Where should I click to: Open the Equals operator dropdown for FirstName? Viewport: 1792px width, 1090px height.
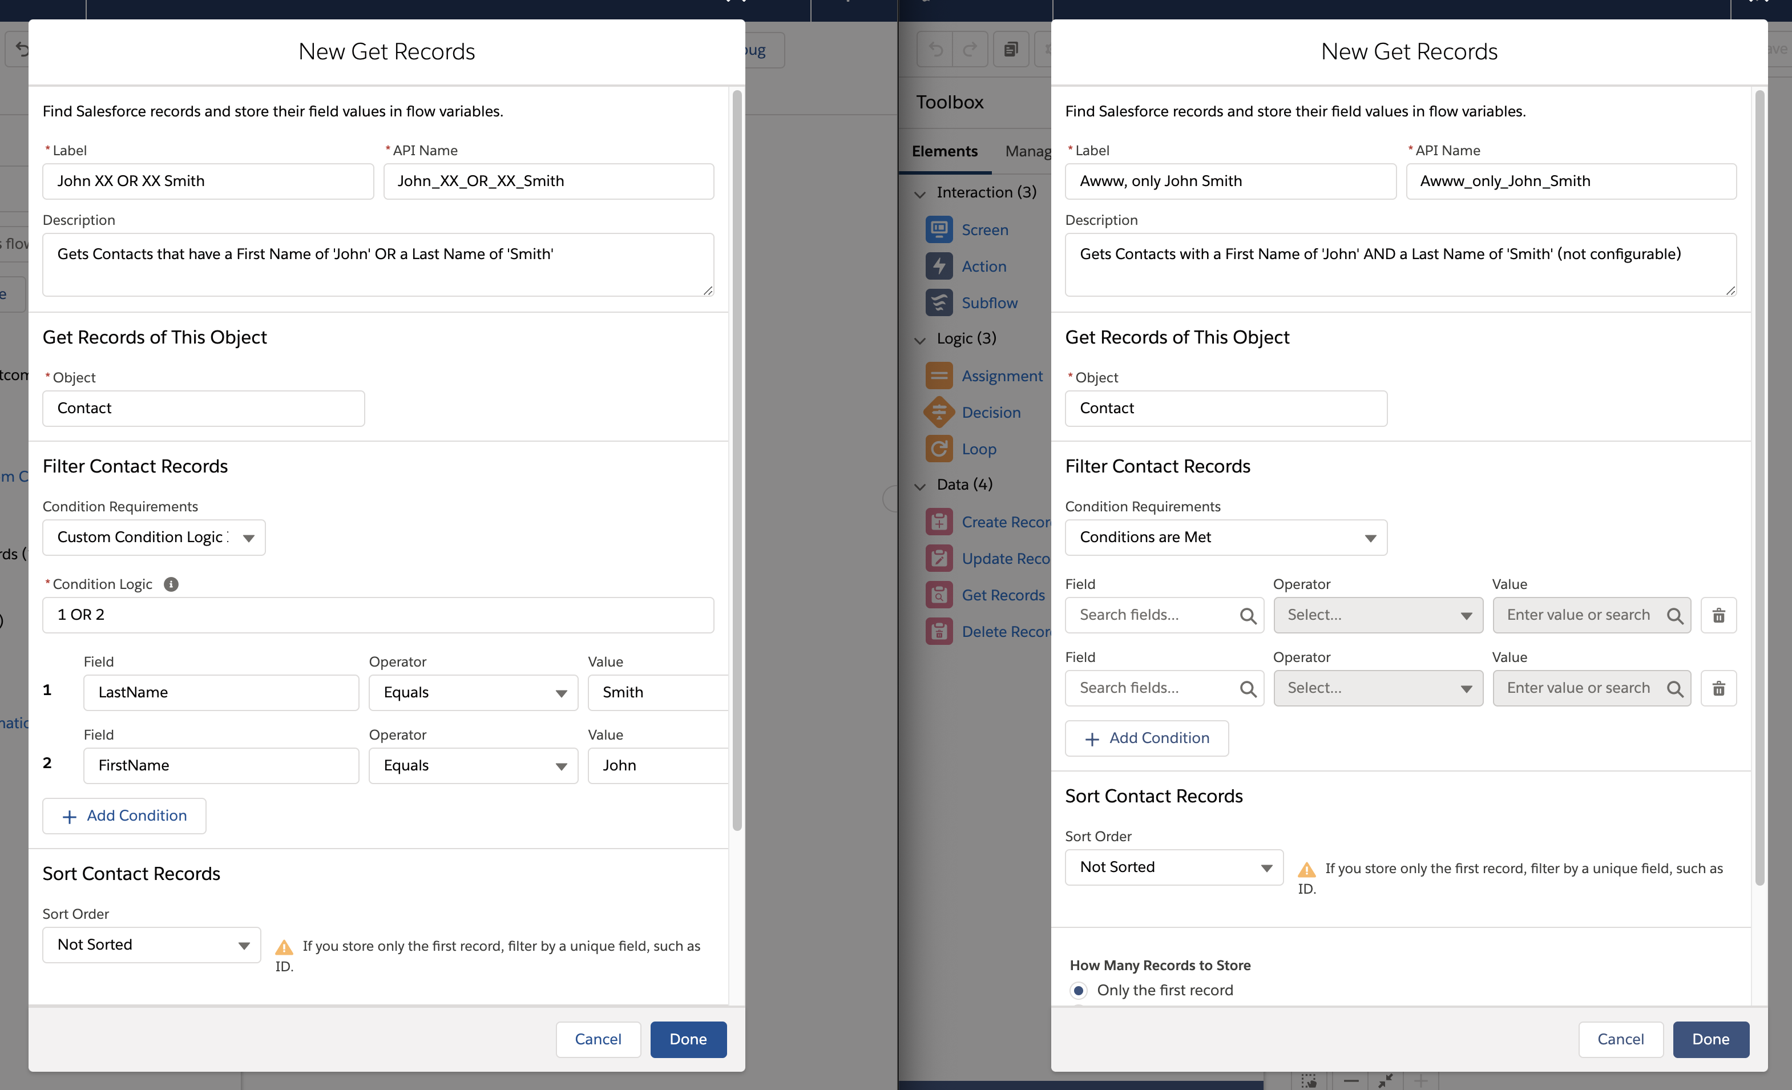[x=474, y=765]
